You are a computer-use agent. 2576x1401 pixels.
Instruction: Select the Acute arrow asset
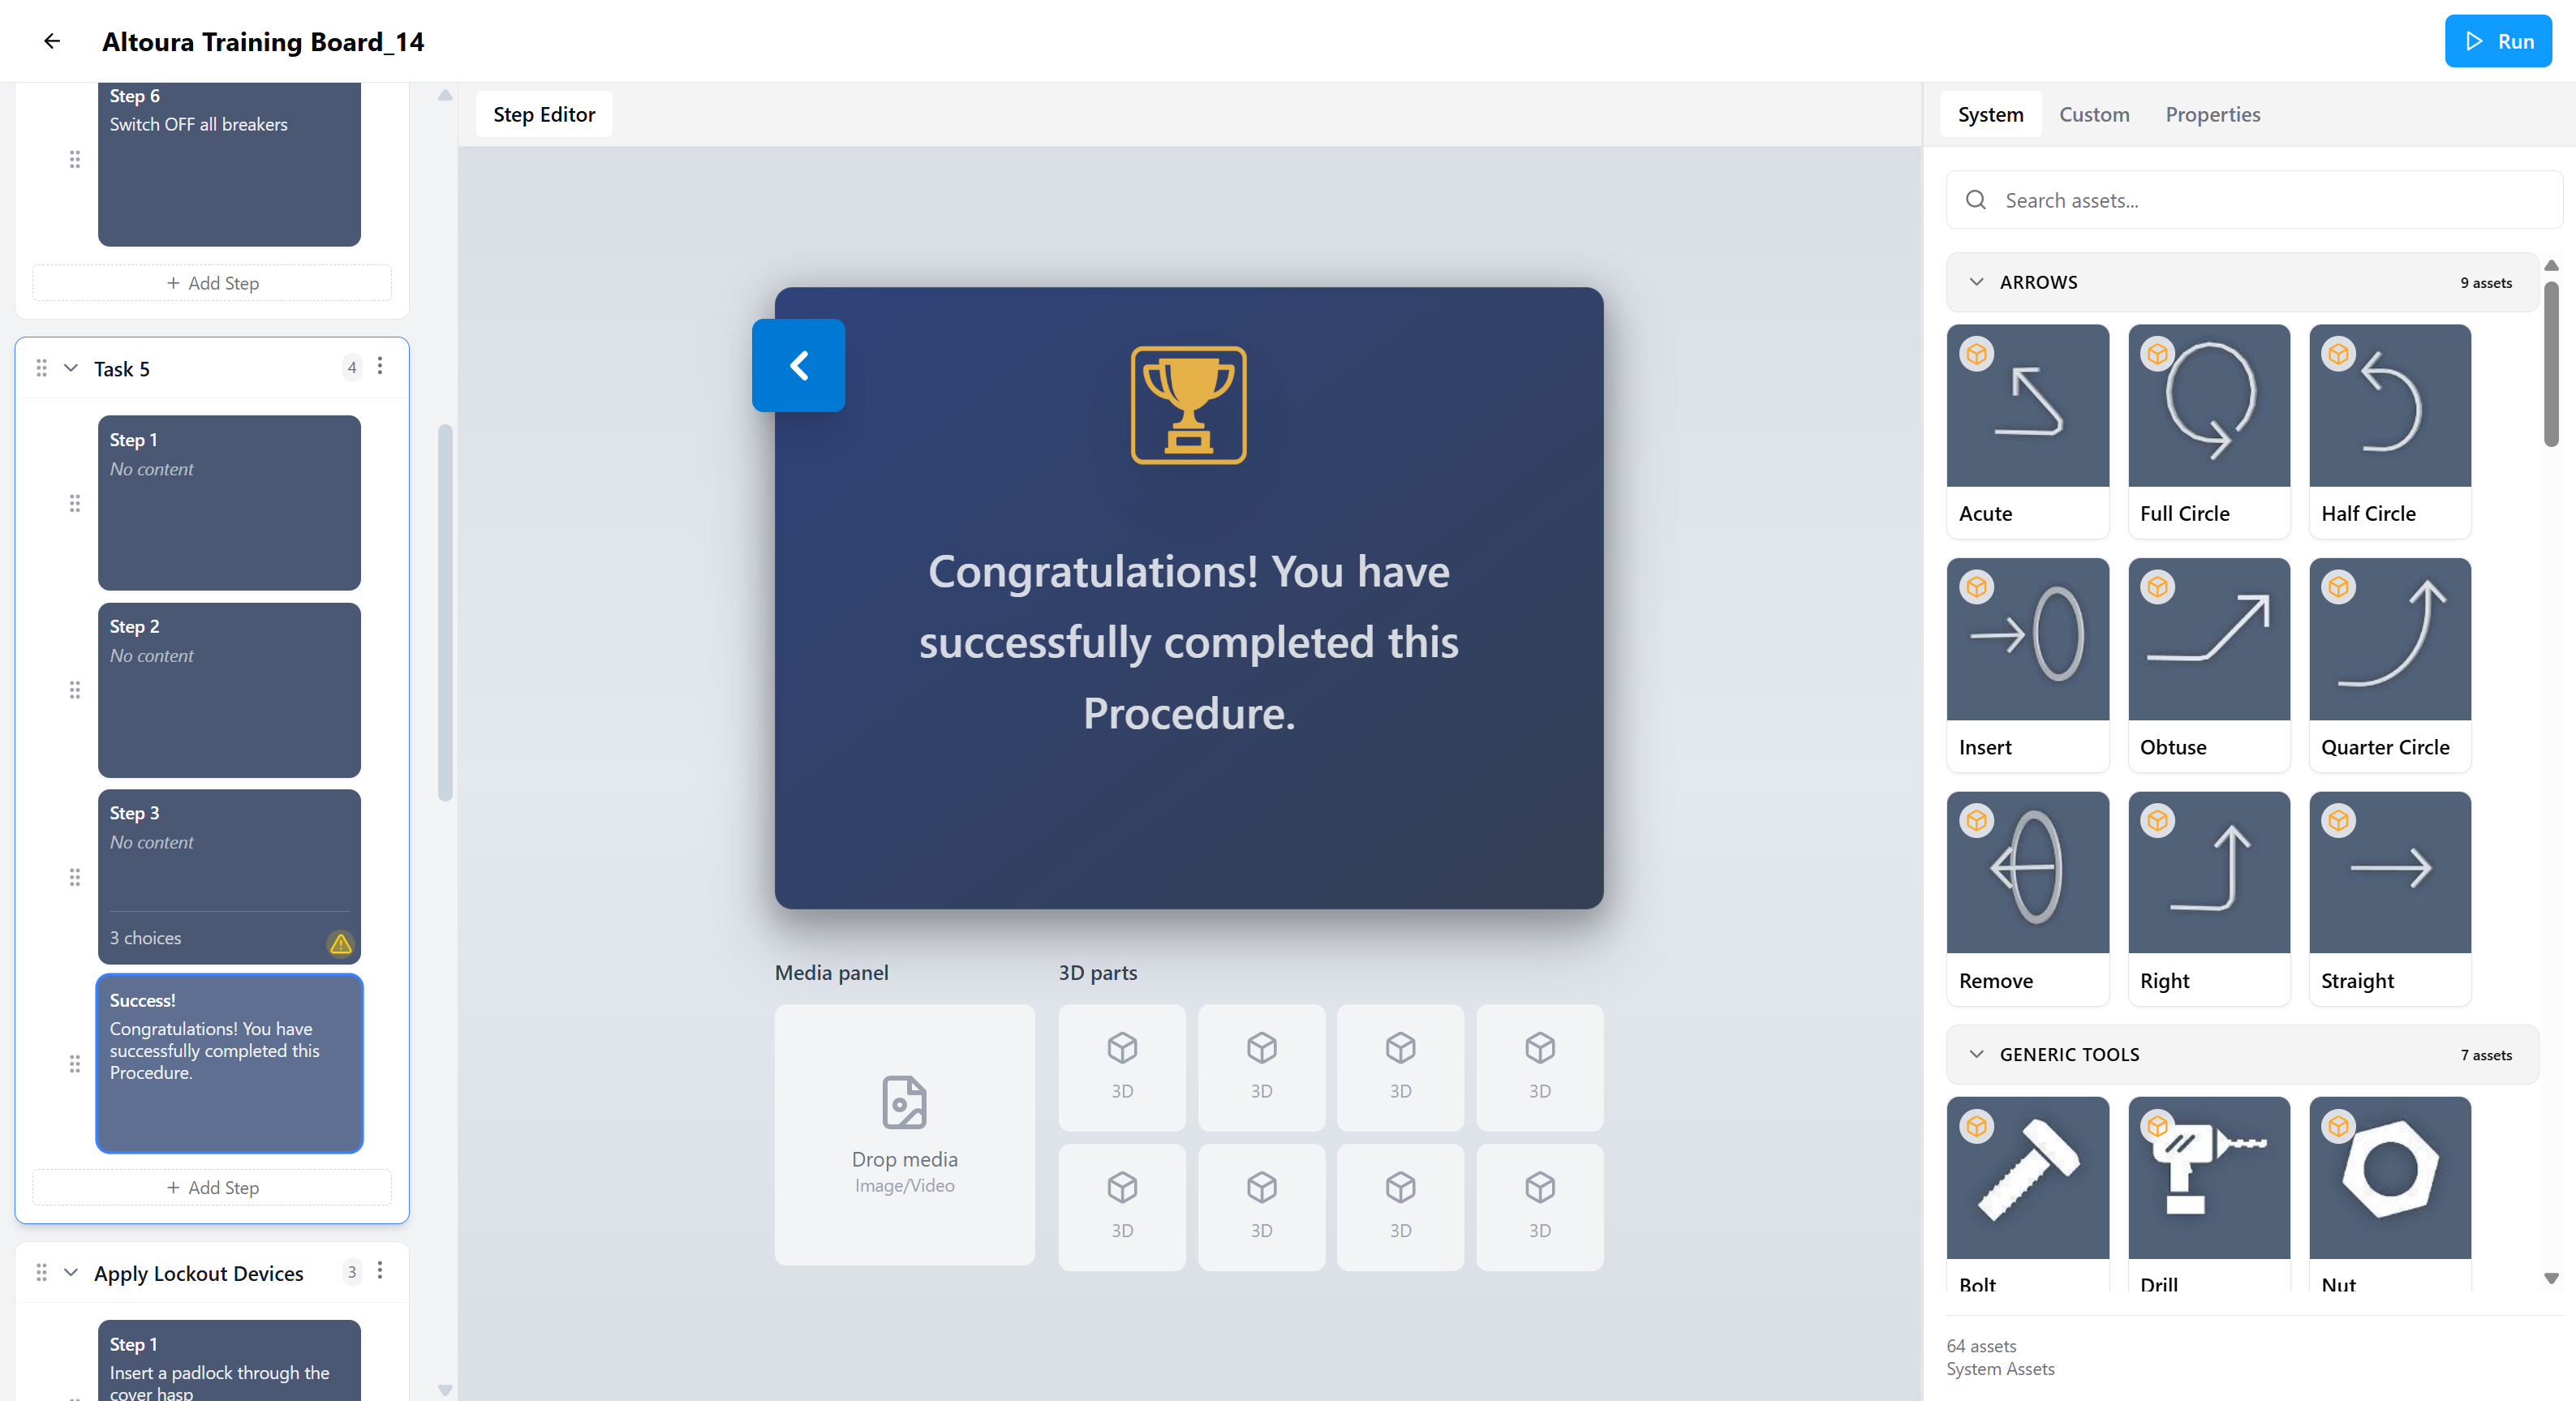pos(2027,431)
